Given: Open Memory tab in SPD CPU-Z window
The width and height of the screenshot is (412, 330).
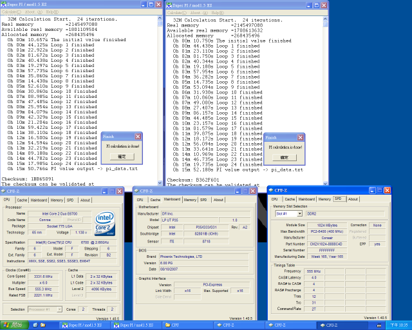Looking at the screenshot, I should pos(324,199).
